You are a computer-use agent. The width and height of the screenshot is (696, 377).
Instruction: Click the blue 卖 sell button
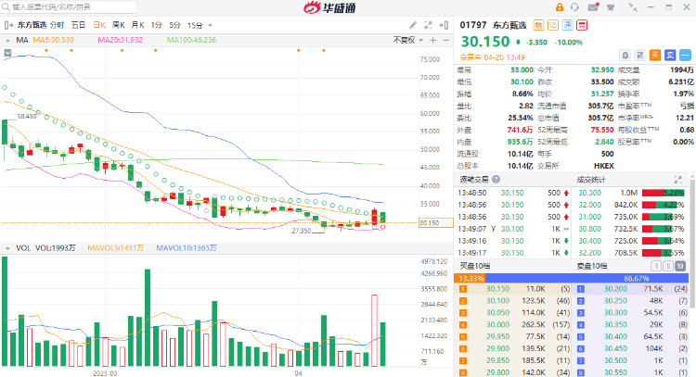click(670, 56)
